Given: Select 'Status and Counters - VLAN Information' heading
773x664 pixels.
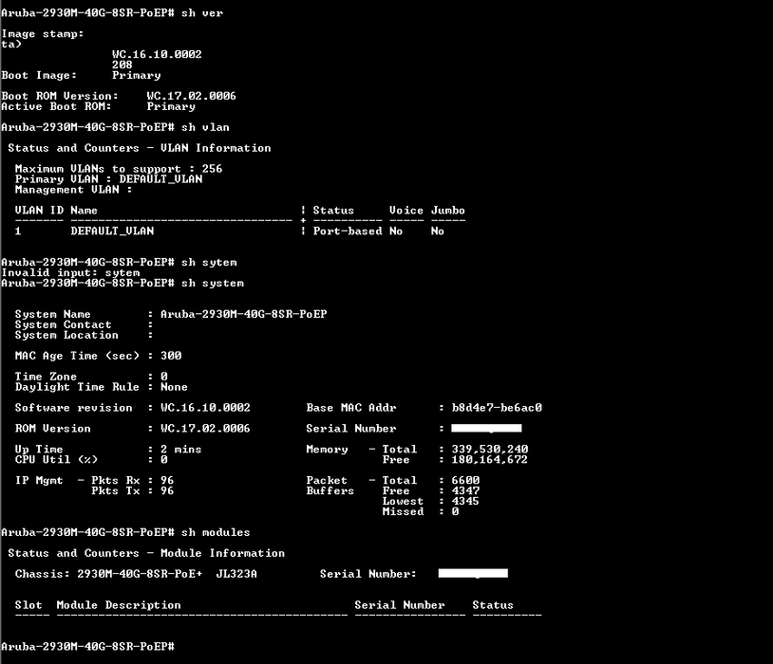Looking at the screenshot, I should (x=140, y=148).
